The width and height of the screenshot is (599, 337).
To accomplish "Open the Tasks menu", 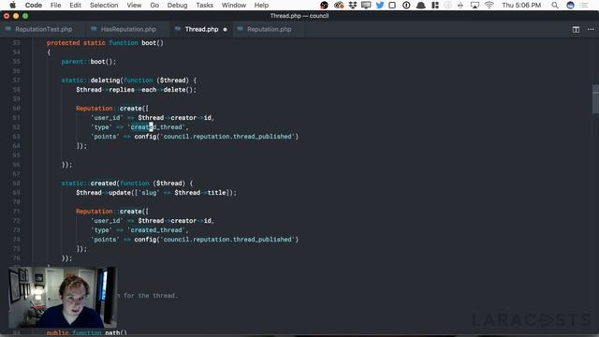I will (204, 5).
